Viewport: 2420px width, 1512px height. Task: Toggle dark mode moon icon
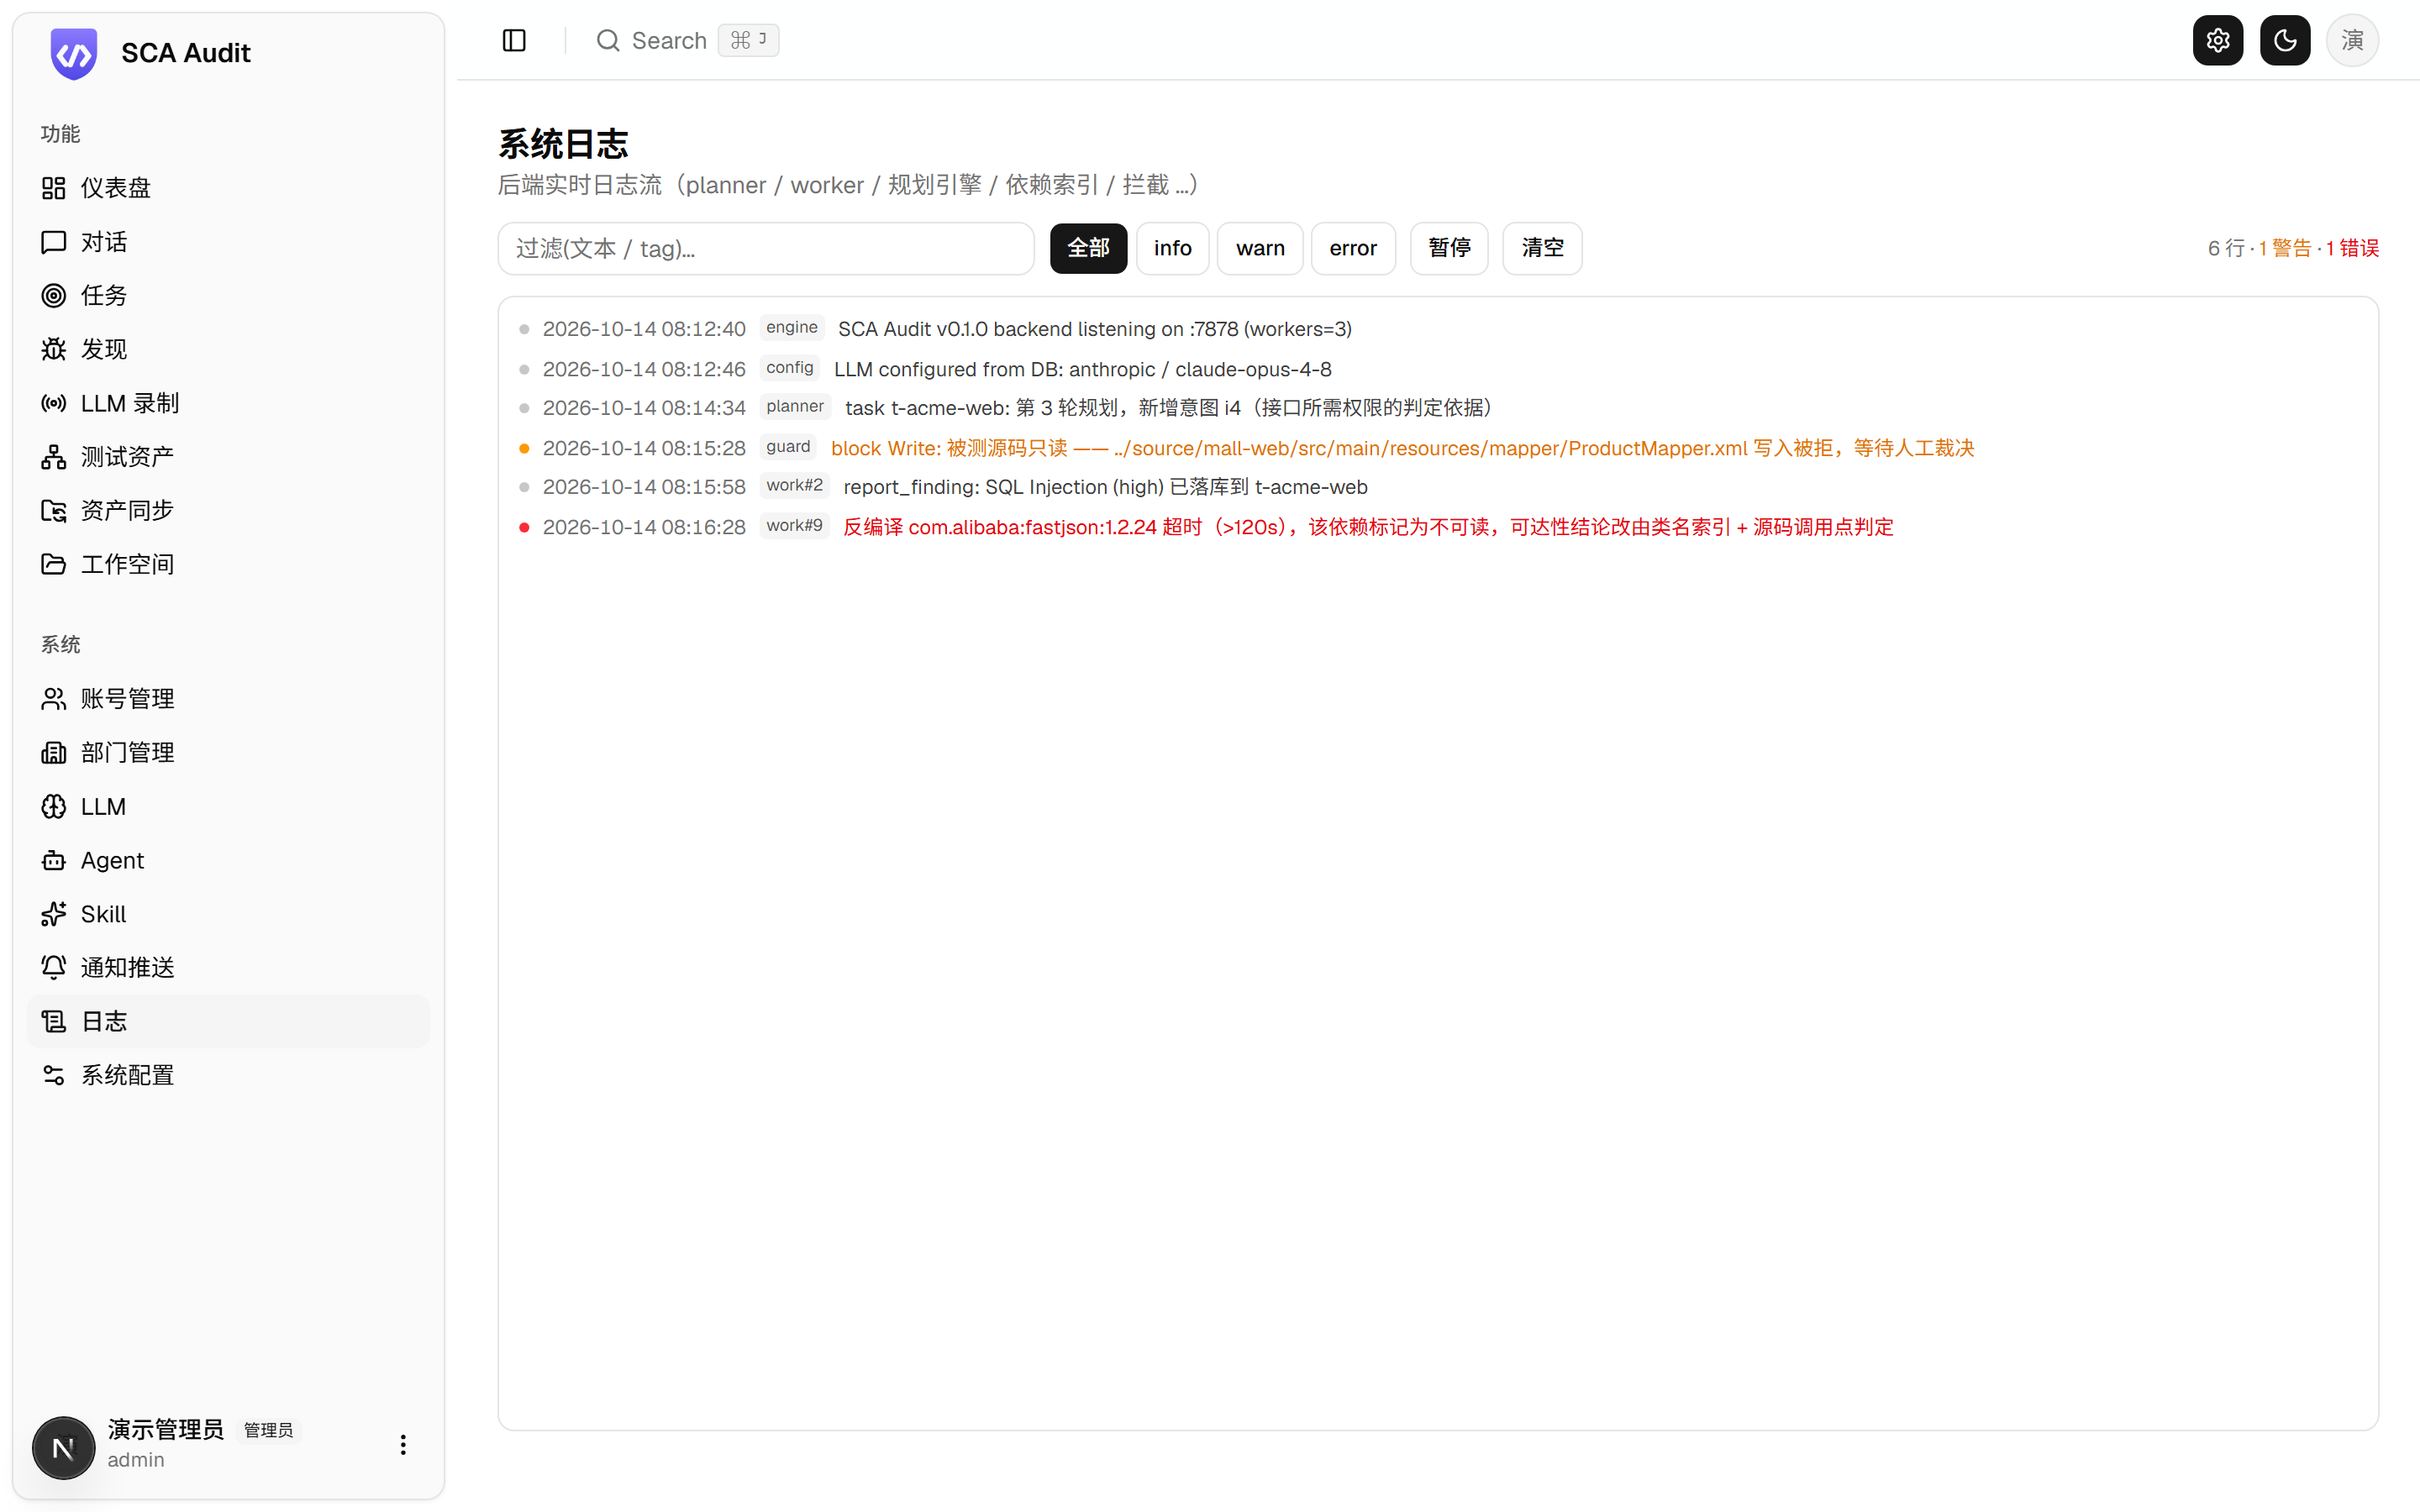pos(2285,40)
